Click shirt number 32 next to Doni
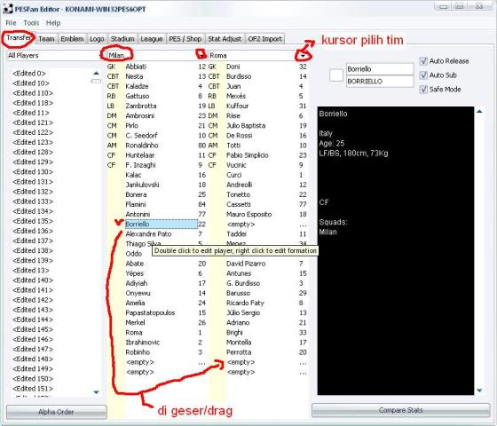The image size is (497, 426). click(303, 67)
